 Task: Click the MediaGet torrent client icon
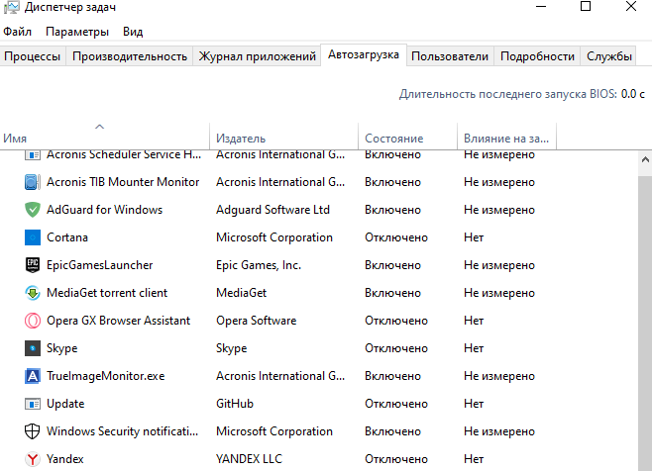pos(33,293)
